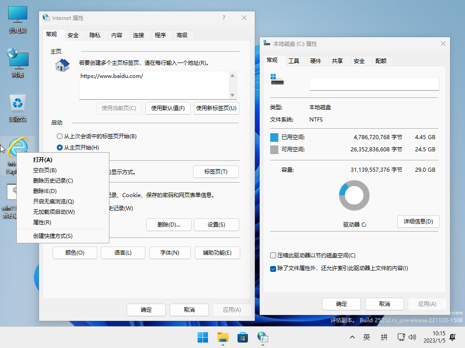Choose 删除IE(D) in context menu
This screenshot has width=465, height=348.
(63, 191)
